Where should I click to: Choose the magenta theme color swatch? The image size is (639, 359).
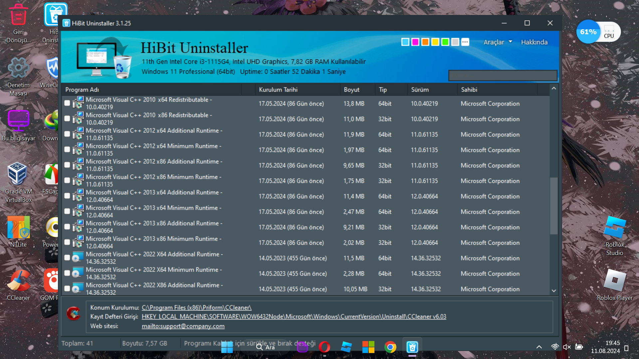[x=415, y=42]
